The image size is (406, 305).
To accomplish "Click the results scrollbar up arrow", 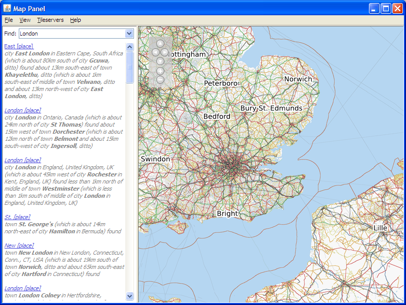I will click(x=129, y=47).
